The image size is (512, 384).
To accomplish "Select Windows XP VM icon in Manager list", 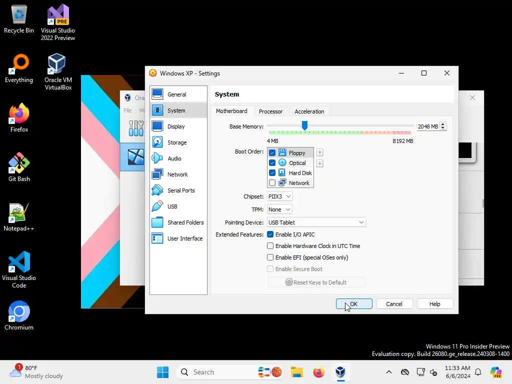I will (x=136, y=157).
